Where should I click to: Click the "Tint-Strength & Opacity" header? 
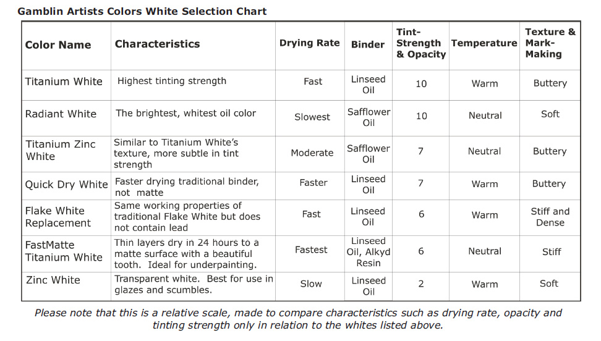[420, 43]
